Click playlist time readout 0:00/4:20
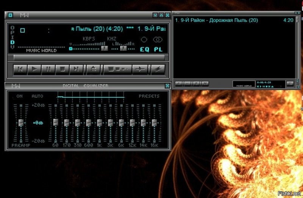Image resolution: width=303 pixels, height=198 pixels. (264, 83)
